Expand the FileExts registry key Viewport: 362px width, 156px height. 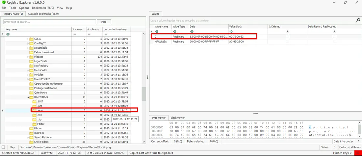click(28, 57)
